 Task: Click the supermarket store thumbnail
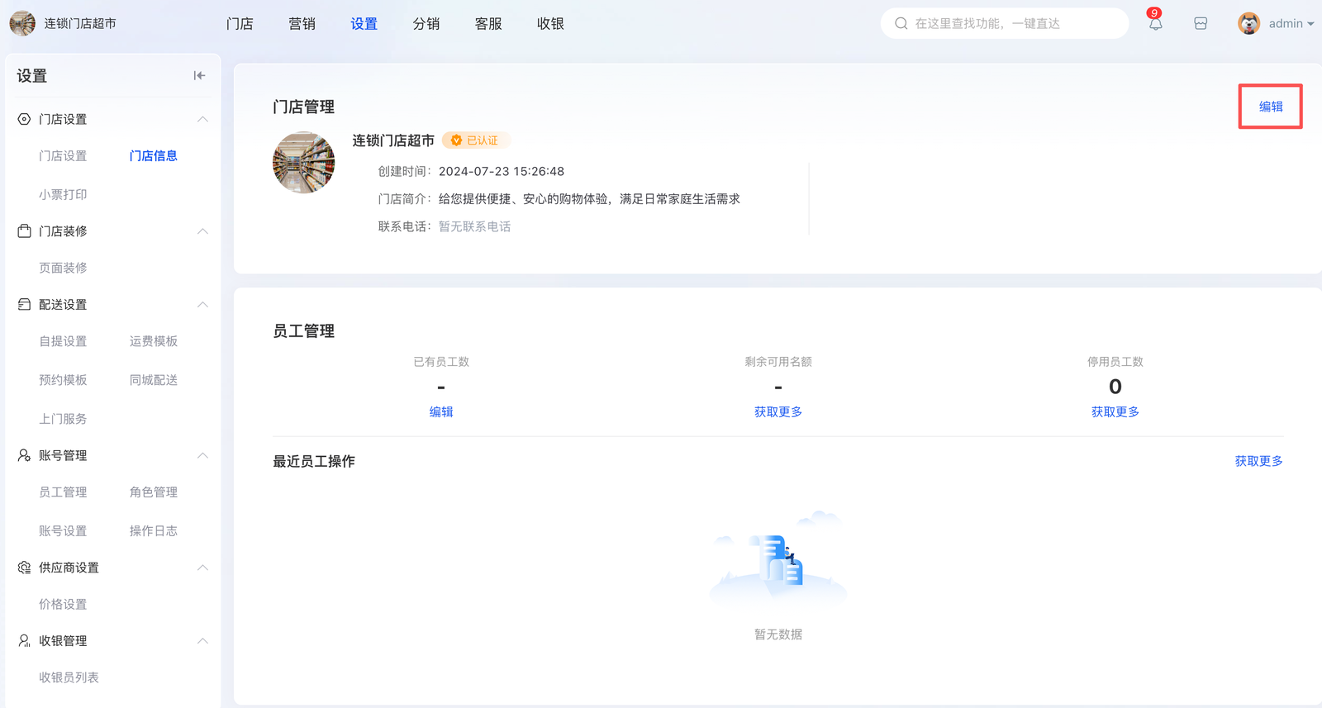(x=304, y=163)
